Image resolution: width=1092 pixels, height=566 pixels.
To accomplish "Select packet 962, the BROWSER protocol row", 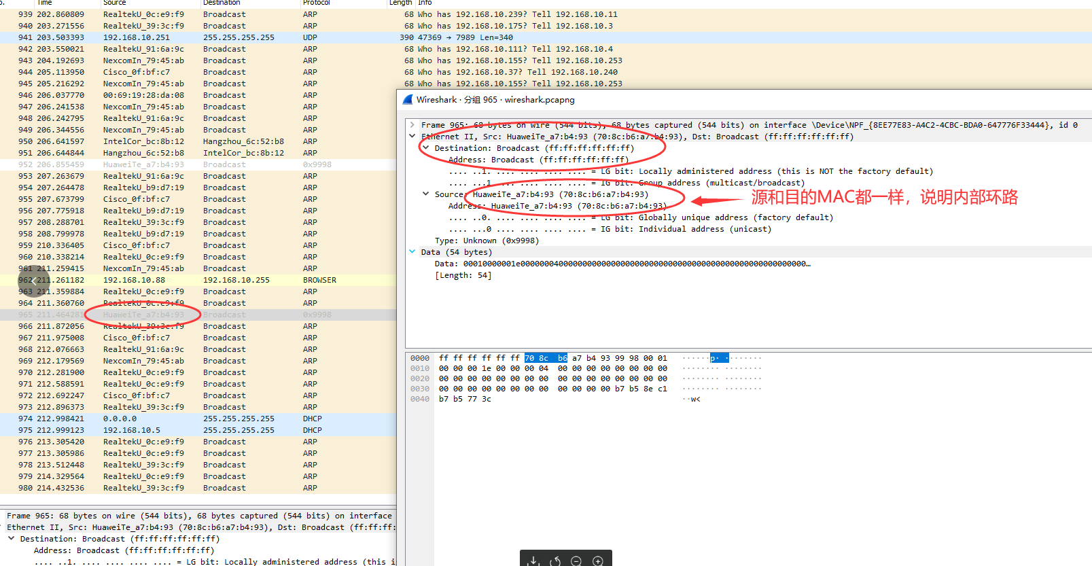I will [x=198, y=280].
